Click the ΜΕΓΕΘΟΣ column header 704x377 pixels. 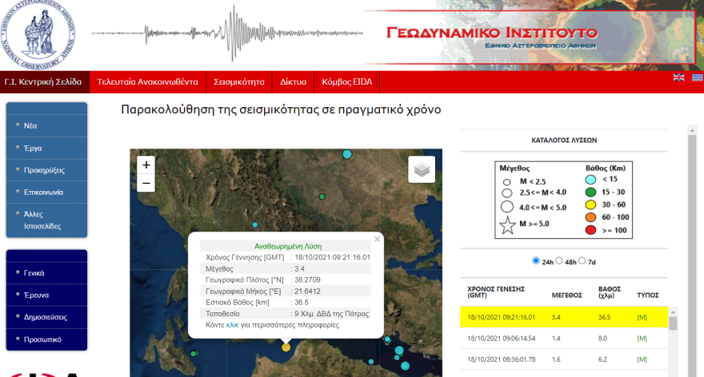[567, 295]
